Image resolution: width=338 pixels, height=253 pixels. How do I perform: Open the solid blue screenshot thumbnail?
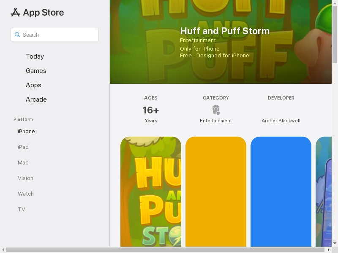[x=281, y=192]
